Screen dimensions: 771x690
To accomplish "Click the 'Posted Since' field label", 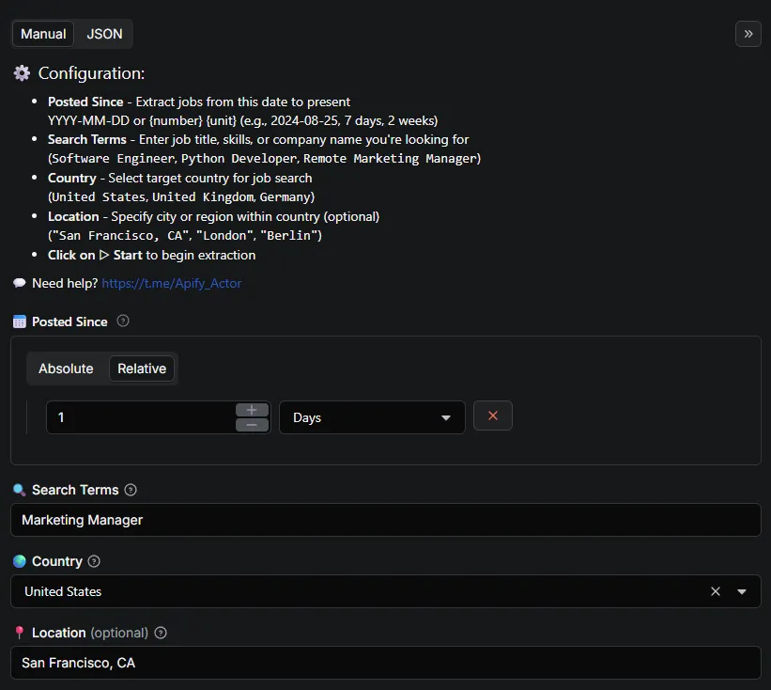I will pyautogui.click(x=69, y=321).
